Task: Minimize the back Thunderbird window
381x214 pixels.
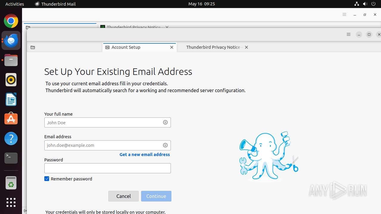Action: coord(355,15)
